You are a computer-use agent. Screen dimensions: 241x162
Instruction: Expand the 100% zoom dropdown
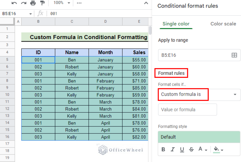60,3
